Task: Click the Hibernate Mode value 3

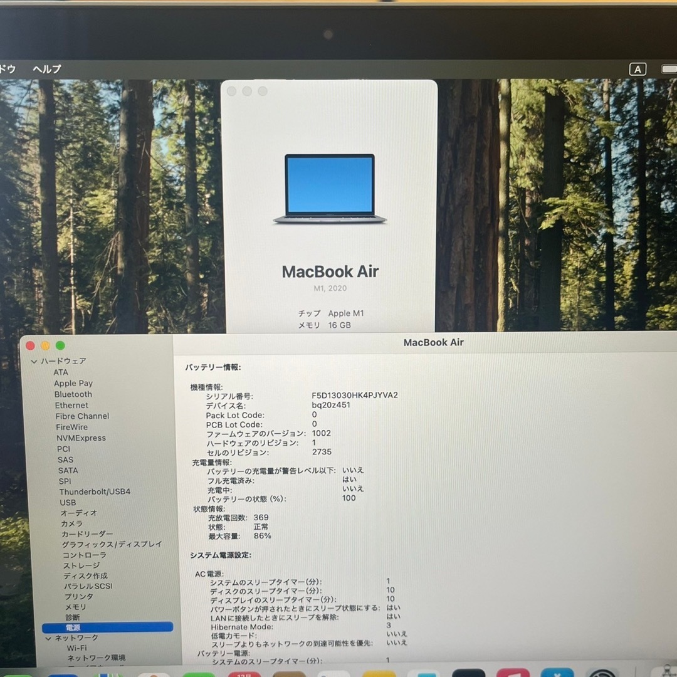Action: point(389,625)
